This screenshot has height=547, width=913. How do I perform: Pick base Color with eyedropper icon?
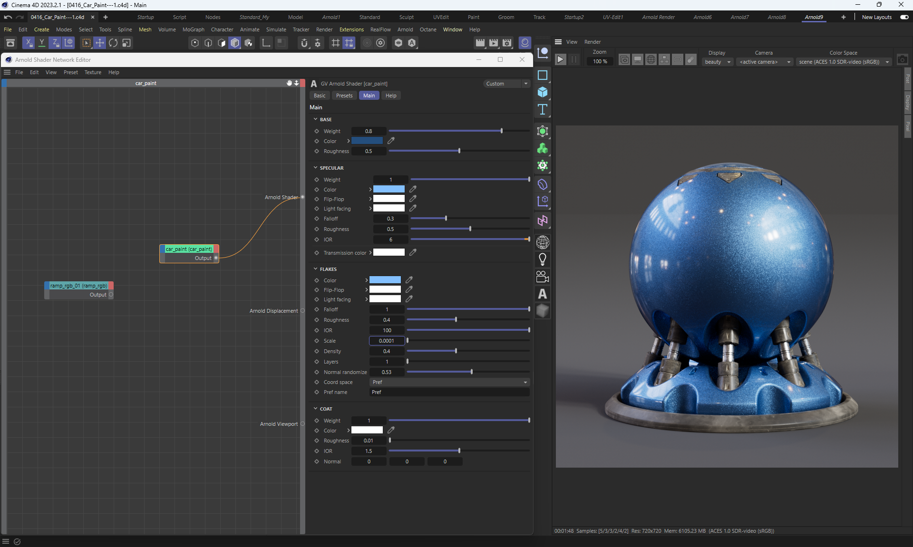(391, 141)
